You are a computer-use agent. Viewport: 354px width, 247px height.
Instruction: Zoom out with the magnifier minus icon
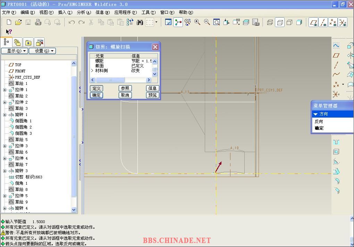click(207, 22)
